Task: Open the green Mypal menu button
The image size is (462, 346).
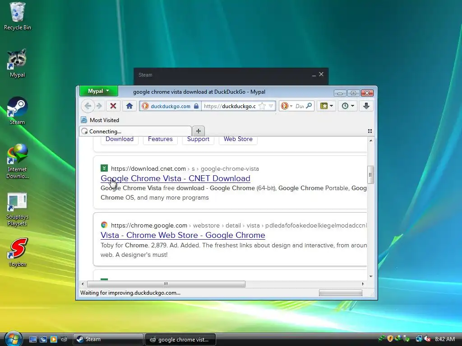Action: point(99,91)
